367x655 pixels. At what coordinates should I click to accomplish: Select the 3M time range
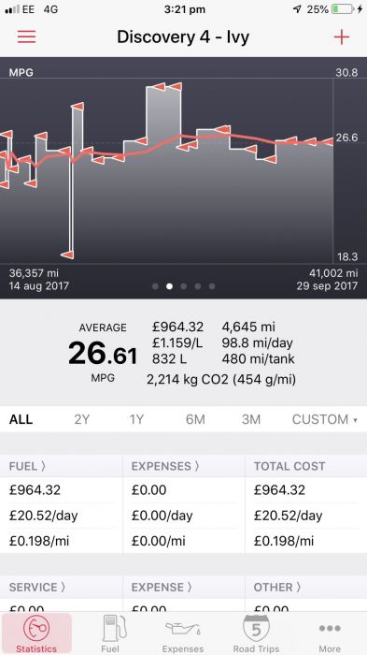coord(251,419)
